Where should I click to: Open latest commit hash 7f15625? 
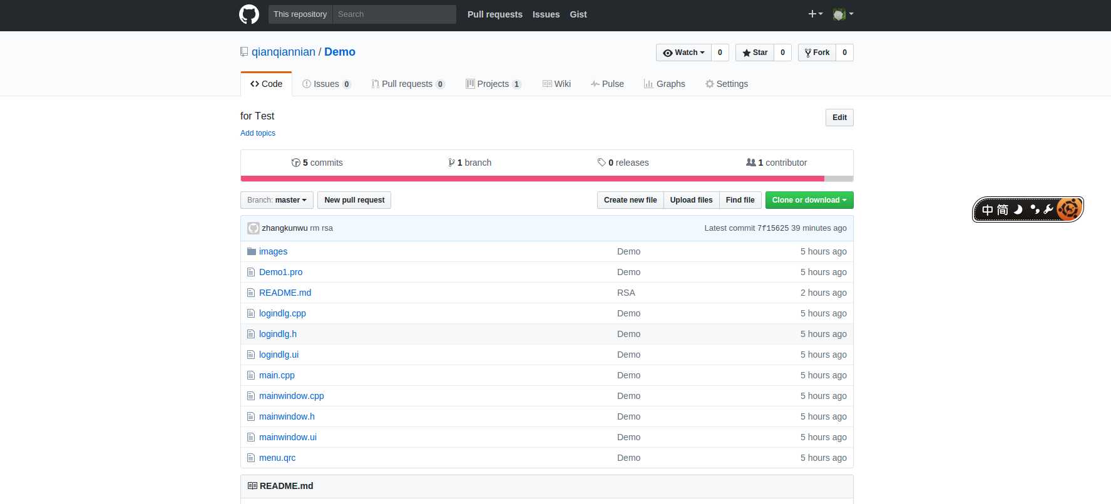(x=773, y=228)
